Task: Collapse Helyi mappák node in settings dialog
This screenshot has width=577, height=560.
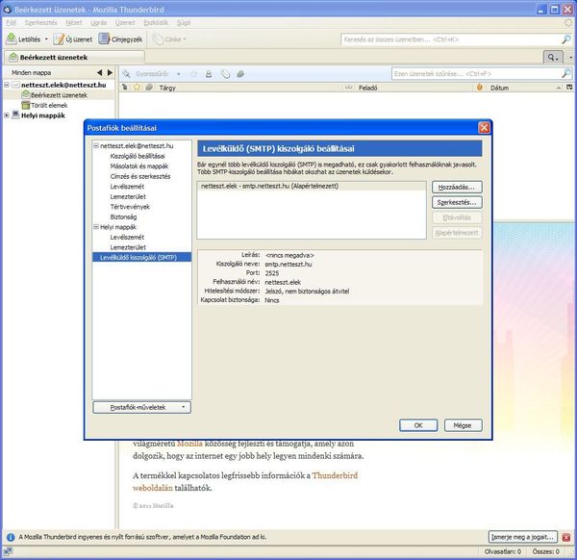Action: click(96, 227)
